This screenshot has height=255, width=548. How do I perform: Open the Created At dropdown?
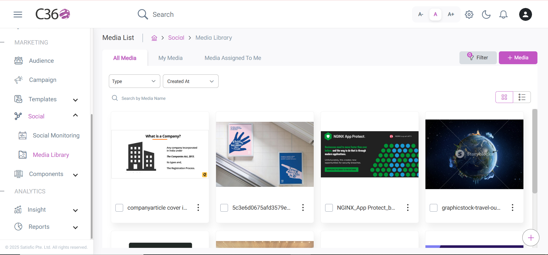pos(191,81)
